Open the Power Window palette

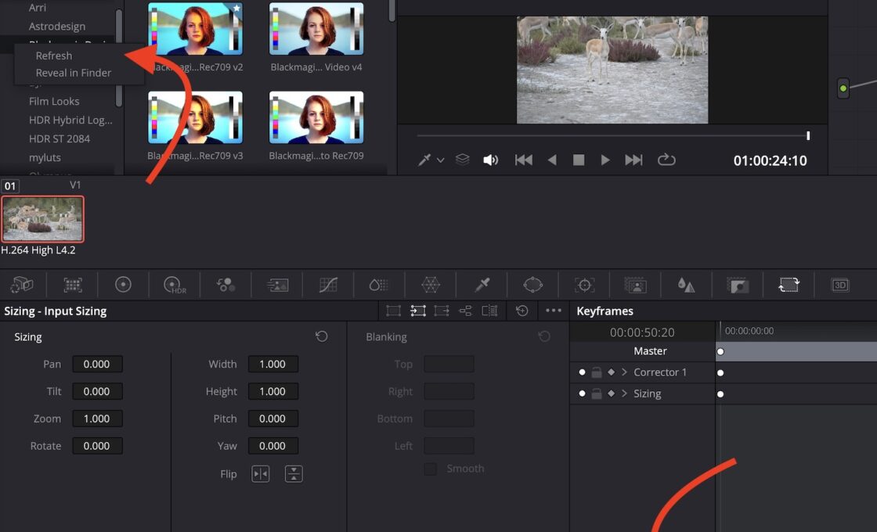tap(533, 285)
